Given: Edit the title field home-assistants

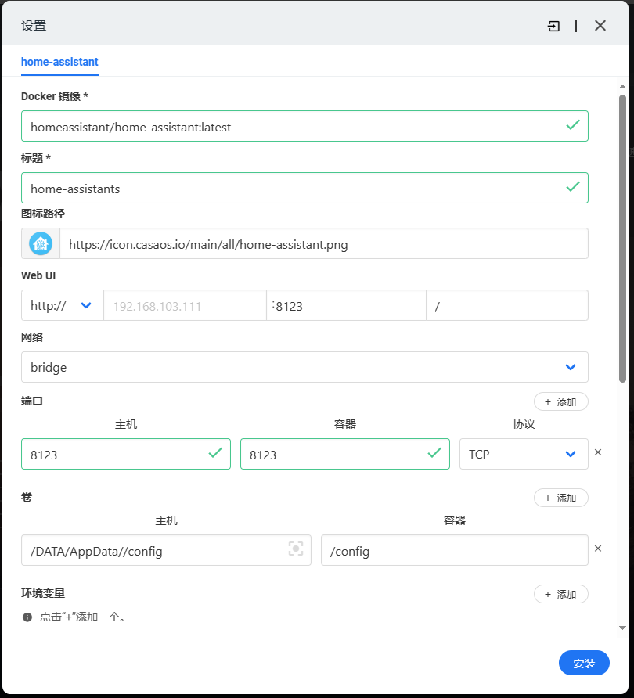Looking at the screenshot, I should [x=304, y=189].
